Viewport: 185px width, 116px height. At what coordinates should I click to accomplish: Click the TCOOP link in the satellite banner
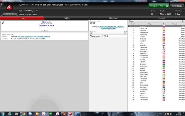[44, 22]
